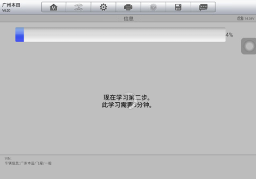
Task: Click the blue learning progress bar
Action: [121, 35]
